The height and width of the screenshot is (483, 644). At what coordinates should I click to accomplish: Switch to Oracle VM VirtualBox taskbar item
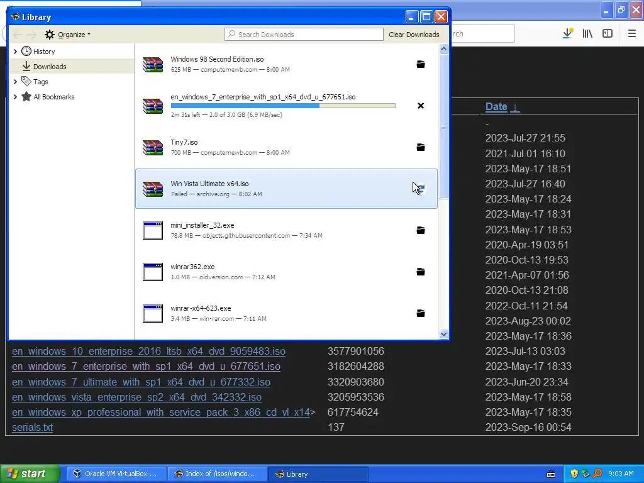(x=116, y=474)
